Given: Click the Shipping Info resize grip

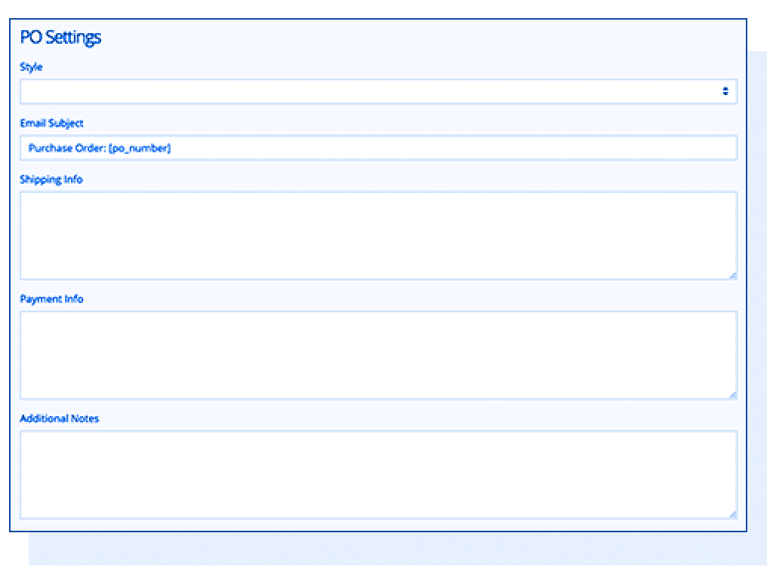Looking at the screenshot, I should point(733,274).
